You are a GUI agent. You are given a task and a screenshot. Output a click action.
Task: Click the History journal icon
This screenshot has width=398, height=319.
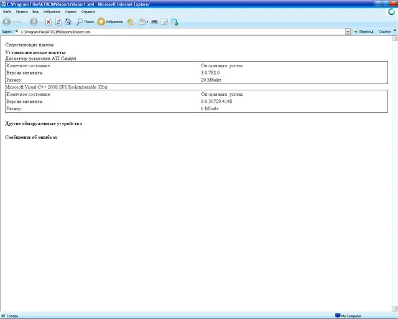tap(130, 22)
